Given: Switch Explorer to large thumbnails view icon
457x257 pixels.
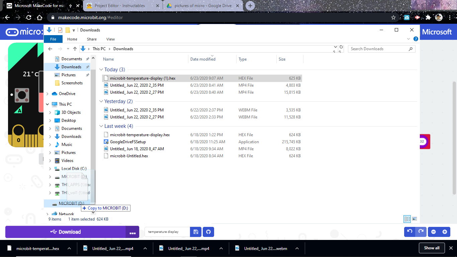Looking at the screenshot, I should (415, 219).
